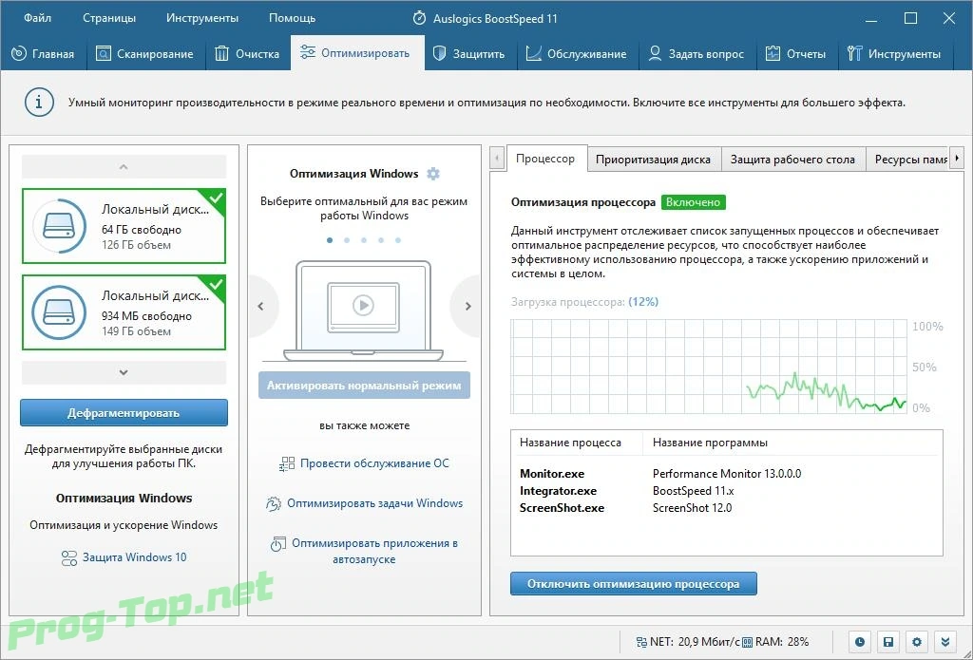Select the third mode carousel dot
This screenshot has width=973, height=660.
tap(364, 240)
